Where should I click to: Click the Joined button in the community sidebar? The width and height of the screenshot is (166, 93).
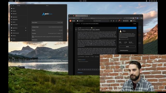coord(127,47)
